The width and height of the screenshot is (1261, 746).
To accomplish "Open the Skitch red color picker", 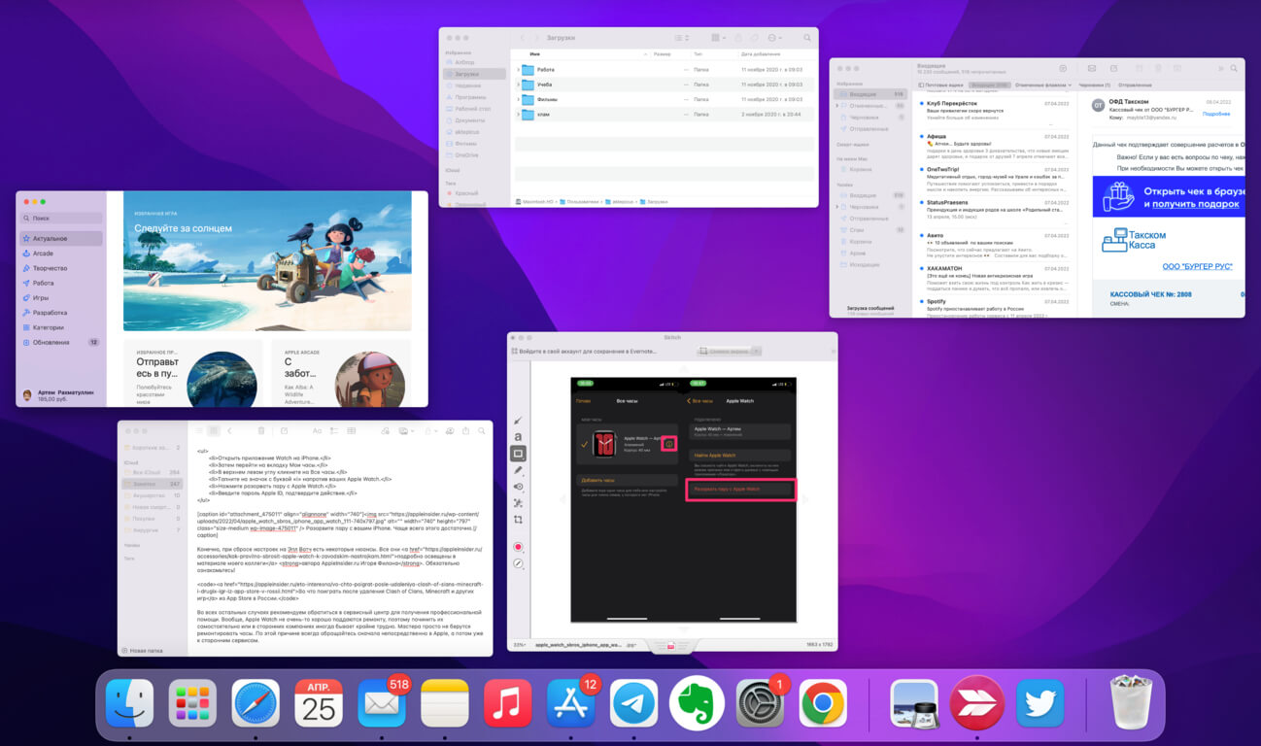I will point(518,547).
